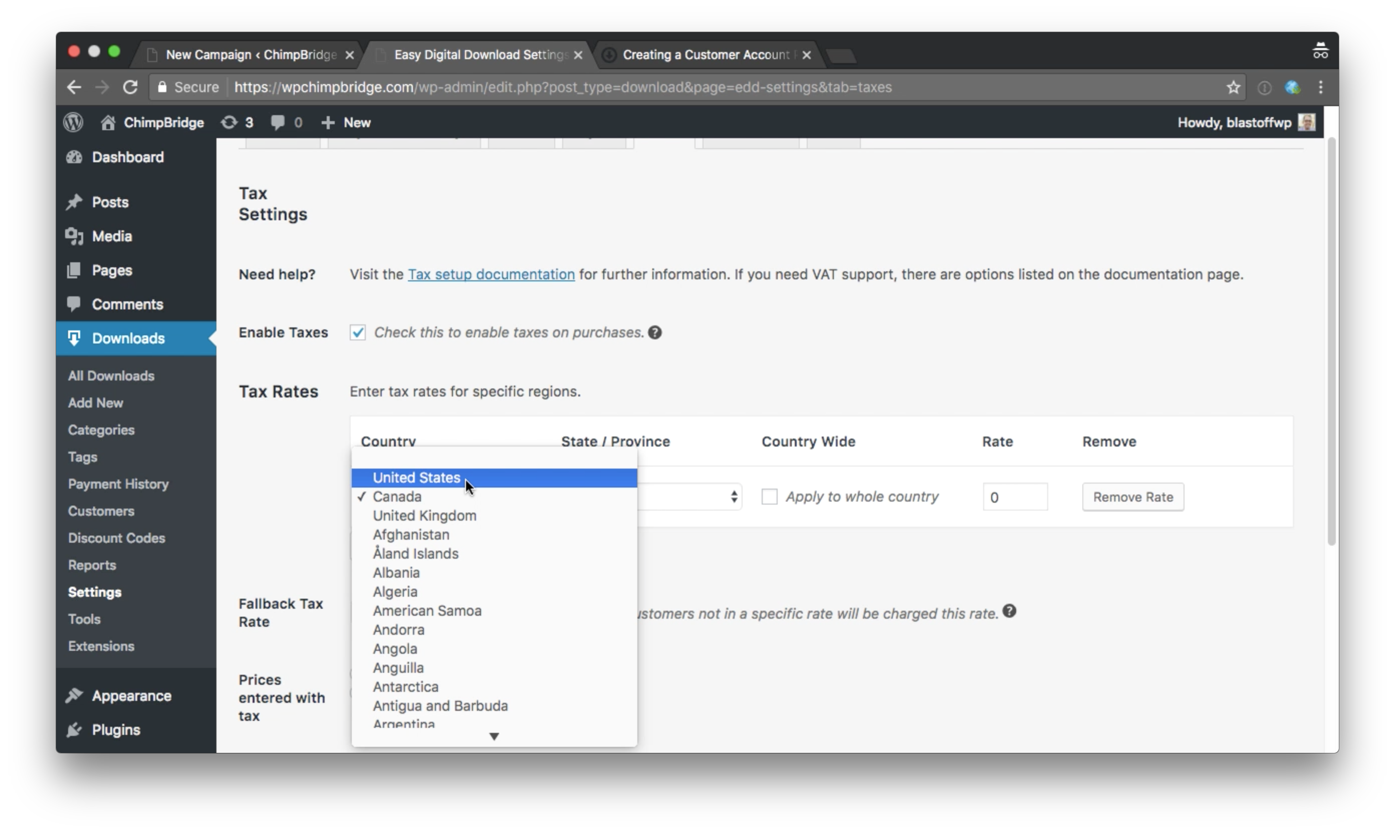Click the Remove Rate button
The height and width of the screenshot is (833, 1395).
click(x=1132, y=497)
